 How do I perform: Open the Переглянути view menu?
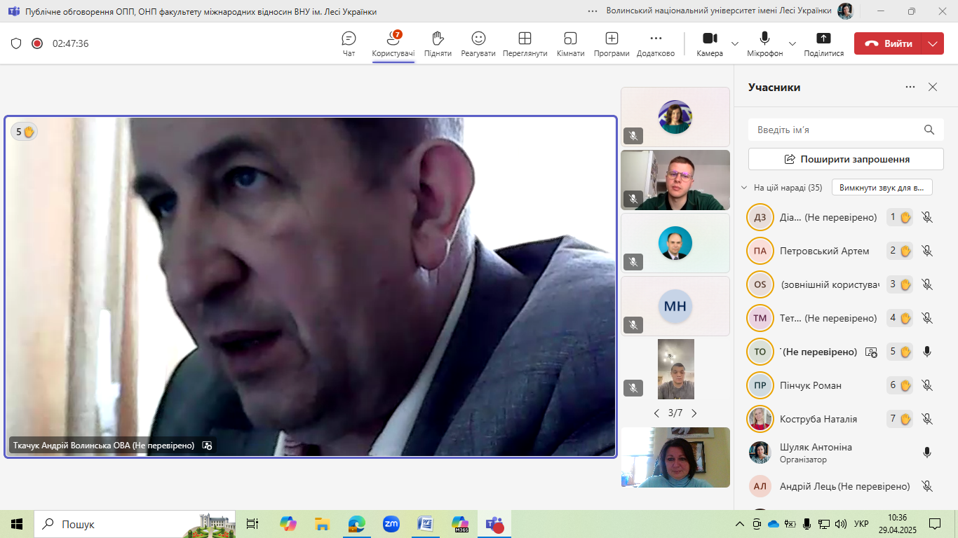click(525, 43)
